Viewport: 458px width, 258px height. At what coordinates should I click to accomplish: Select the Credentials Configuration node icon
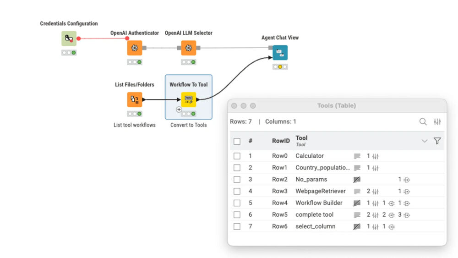pyautogui.click(x=69, y=38)
